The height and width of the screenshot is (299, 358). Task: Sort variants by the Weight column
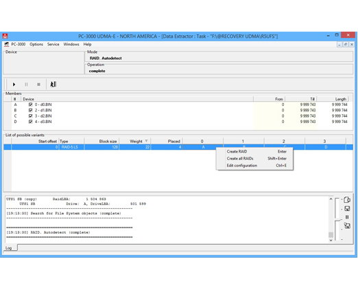point(135,142)
